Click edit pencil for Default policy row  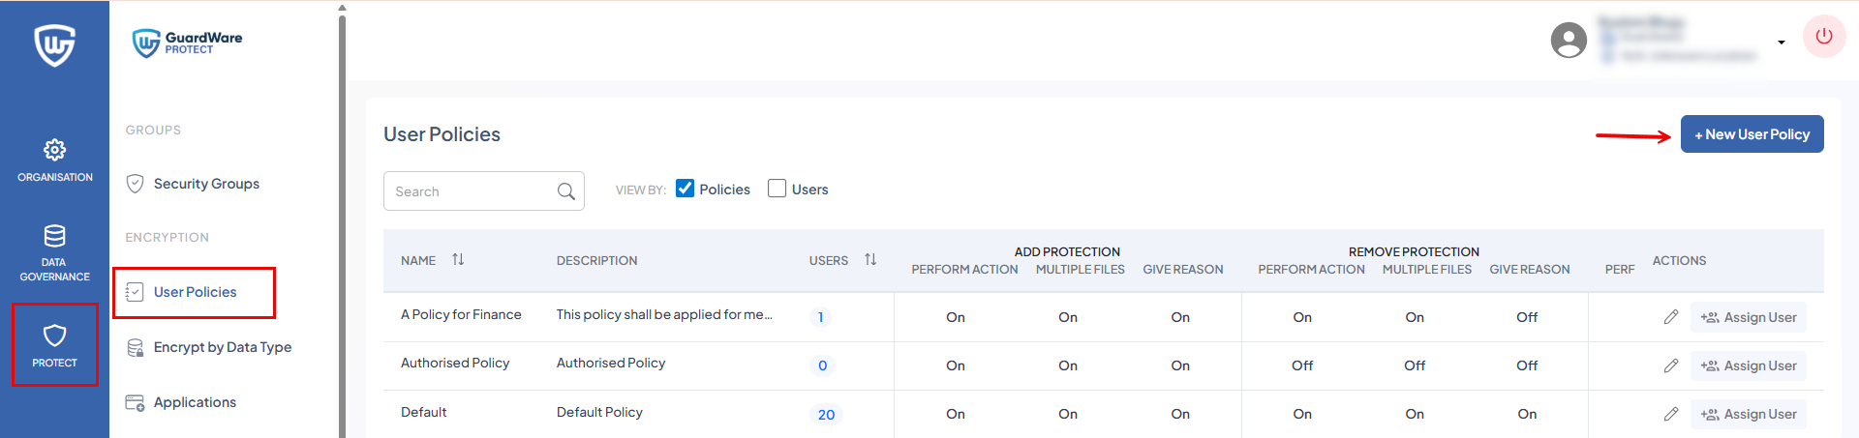coord(1670,414)
